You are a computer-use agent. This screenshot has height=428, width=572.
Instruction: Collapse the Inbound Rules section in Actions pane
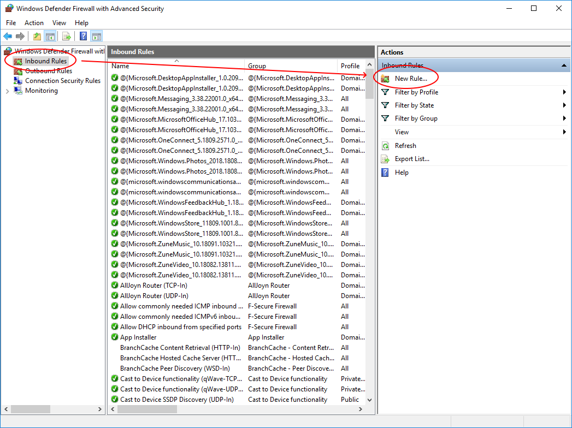click(x=564, y=66)
